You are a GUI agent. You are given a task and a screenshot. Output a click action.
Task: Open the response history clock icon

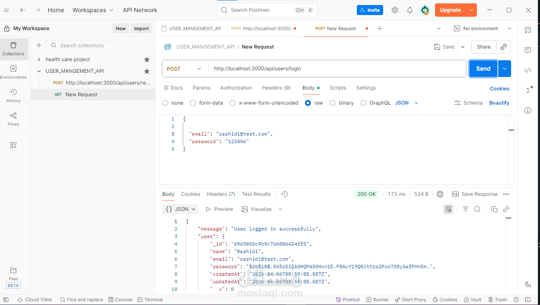point(285,194)
